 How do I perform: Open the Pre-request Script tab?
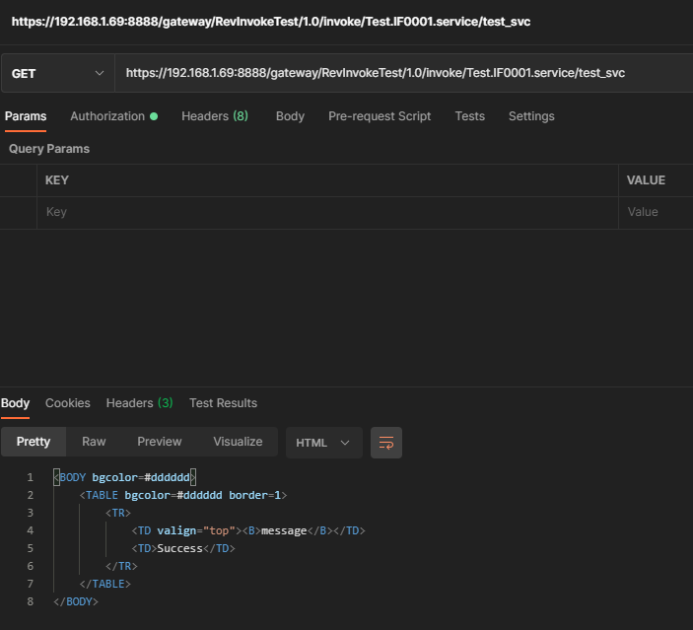(380, 116)
